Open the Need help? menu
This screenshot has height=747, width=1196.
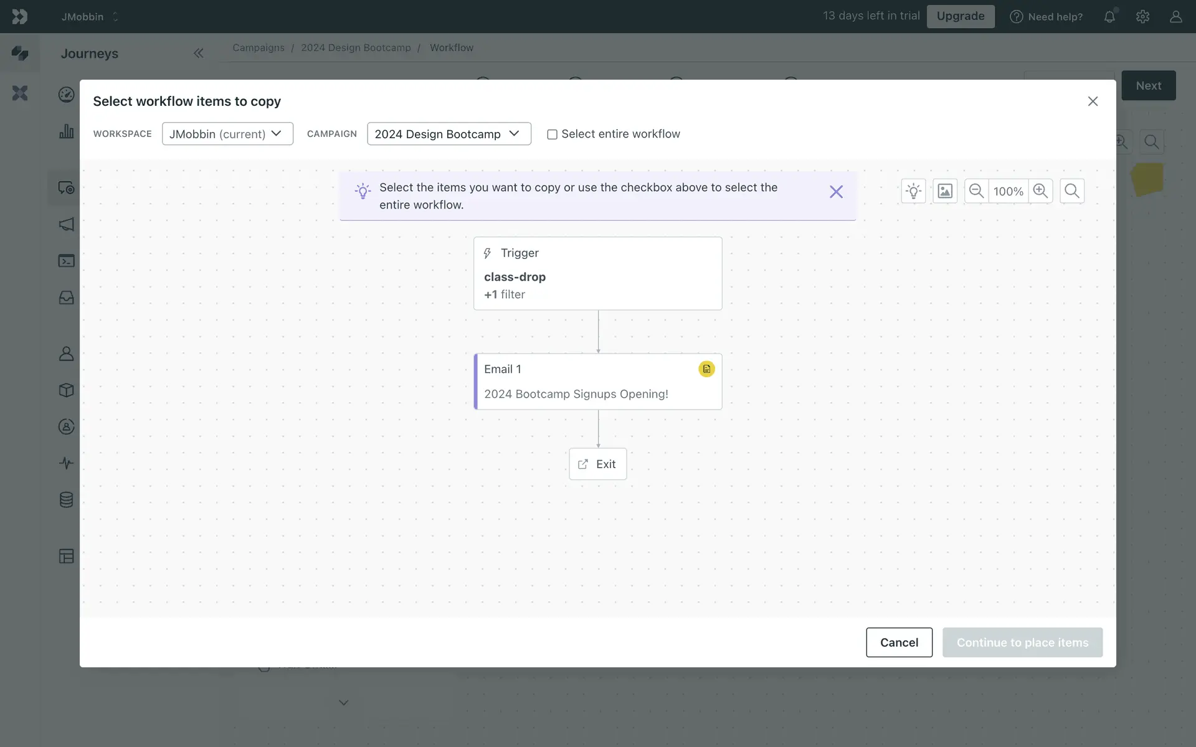point(1046,17)
